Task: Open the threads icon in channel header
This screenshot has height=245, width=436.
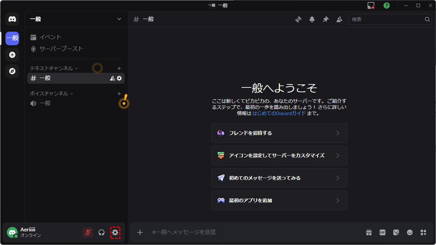Action: click(298, 20)
